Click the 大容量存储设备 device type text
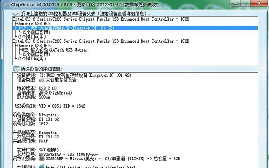The height and width of the screenshot is (168, 269). (61, 80)
